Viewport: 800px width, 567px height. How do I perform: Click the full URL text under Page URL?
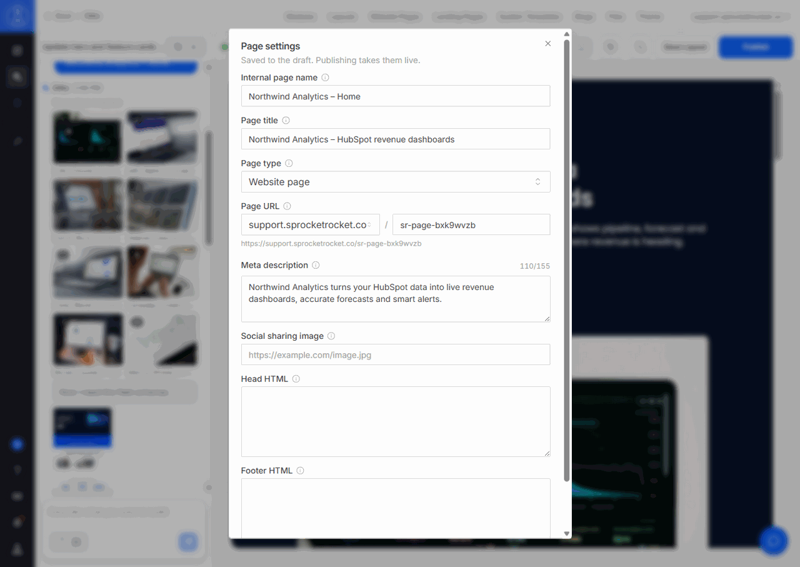331,244
